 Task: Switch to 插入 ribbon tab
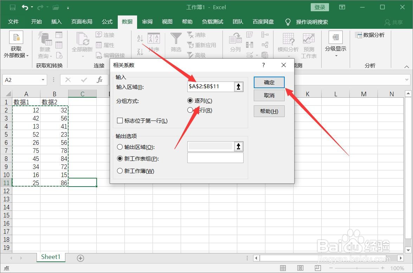pos(56,21)
